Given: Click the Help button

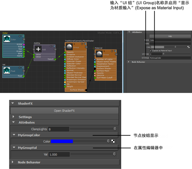Looking at the screenshot, I should (170, 36).
